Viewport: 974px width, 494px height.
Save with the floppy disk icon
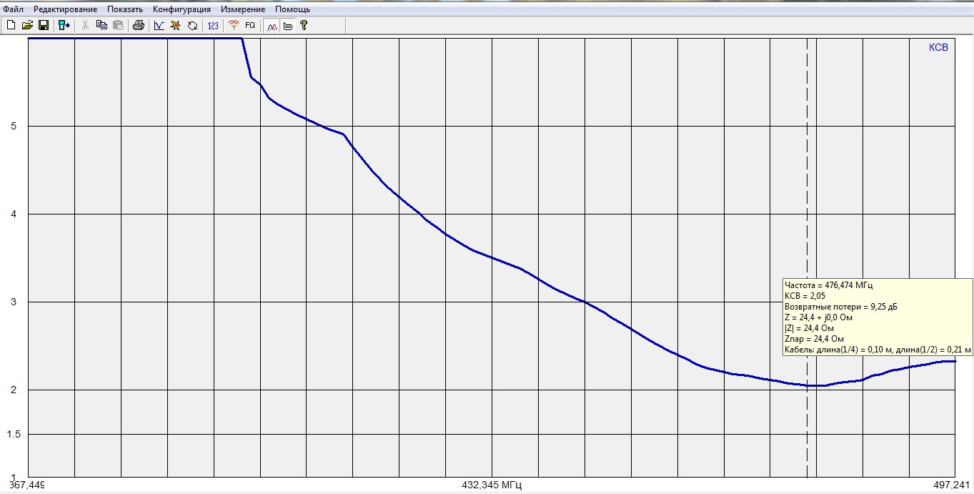(44, 25)
